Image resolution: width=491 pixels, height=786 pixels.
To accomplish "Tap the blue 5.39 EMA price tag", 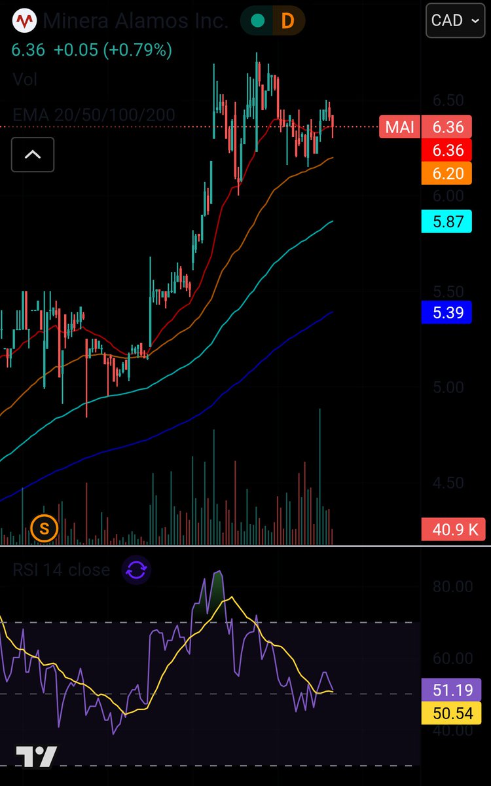I will (x=447, y=313).
